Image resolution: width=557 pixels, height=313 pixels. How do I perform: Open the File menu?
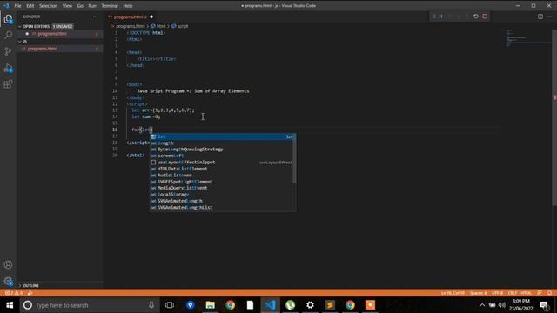pyautogui.click(x=17, y=6)
